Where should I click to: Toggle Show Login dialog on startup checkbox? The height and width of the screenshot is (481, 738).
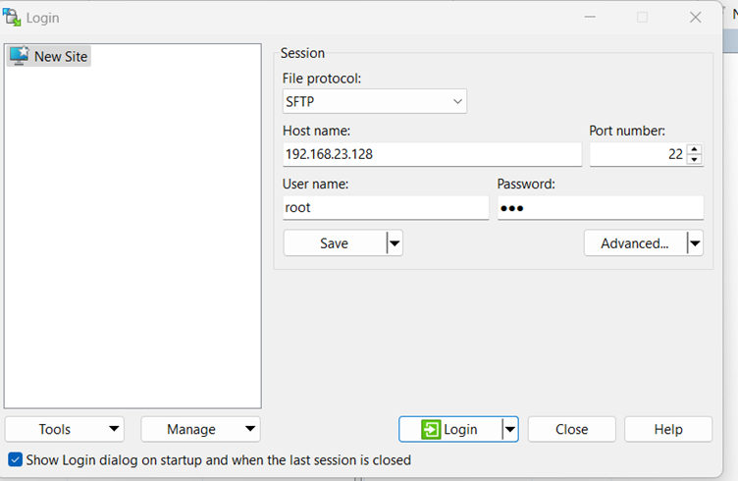[15, 459]
